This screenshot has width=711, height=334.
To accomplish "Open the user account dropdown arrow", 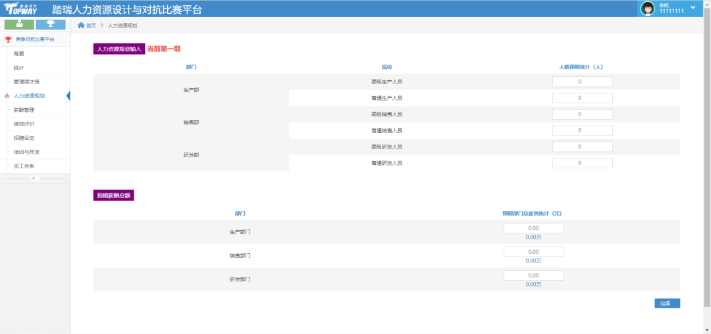I will 693,7.
